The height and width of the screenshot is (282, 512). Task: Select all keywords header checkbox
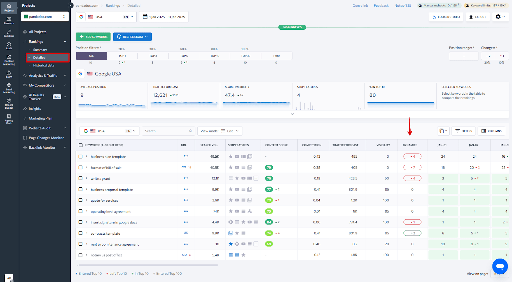pos(81,145)
